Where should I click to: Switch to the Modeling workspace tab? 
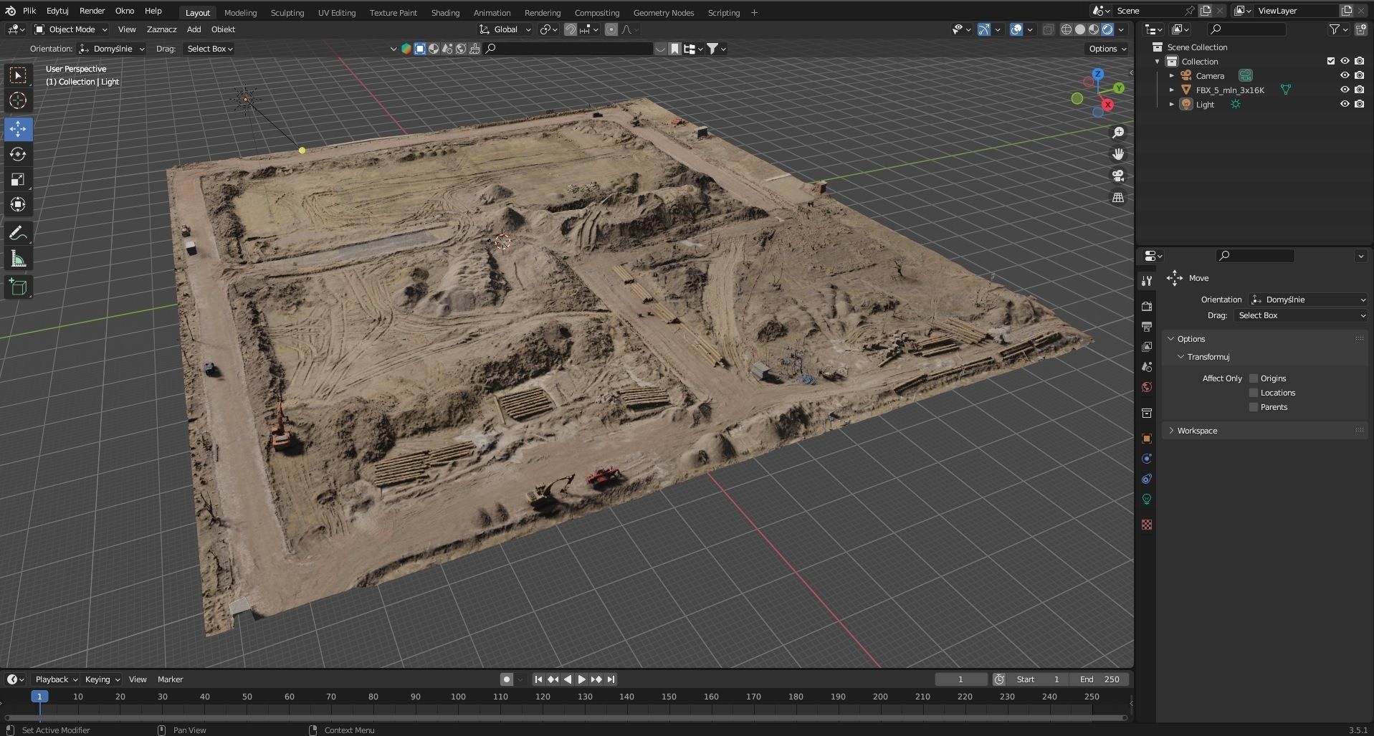pos(240,12)
